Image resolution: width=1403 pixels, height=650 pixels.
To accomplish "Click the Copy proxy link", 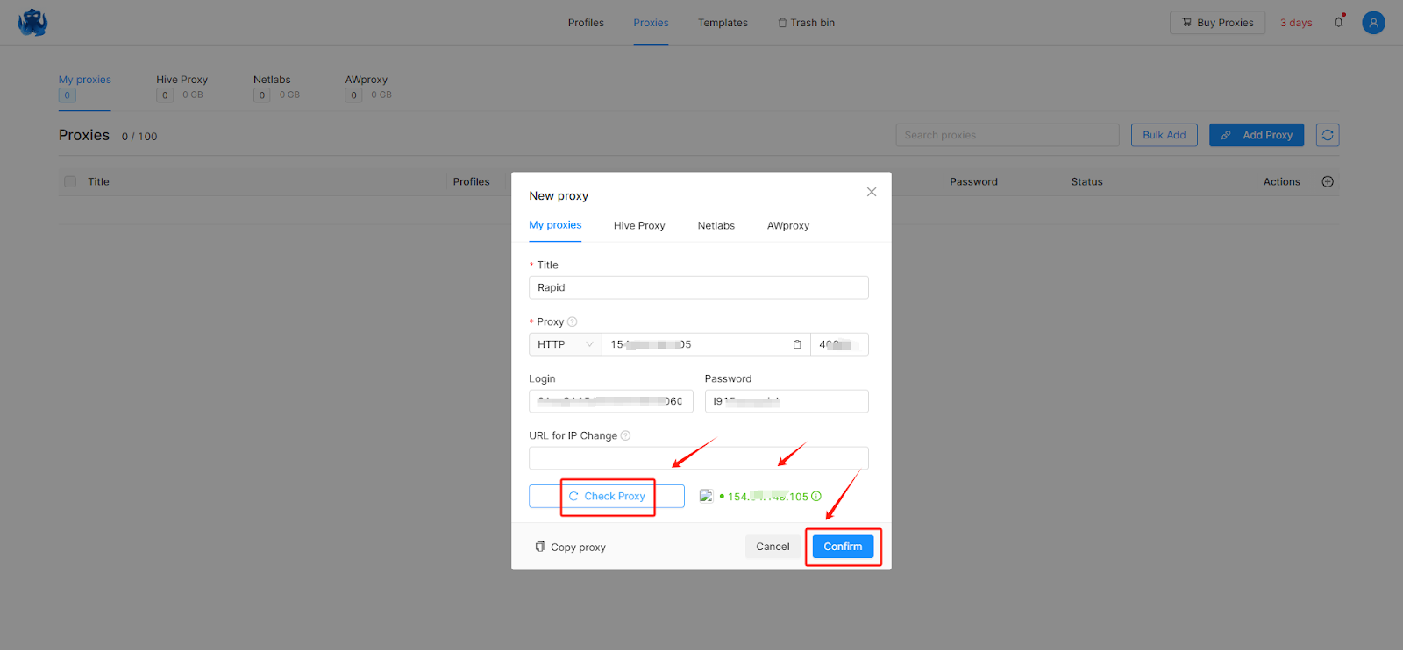I will coord(571,547).
